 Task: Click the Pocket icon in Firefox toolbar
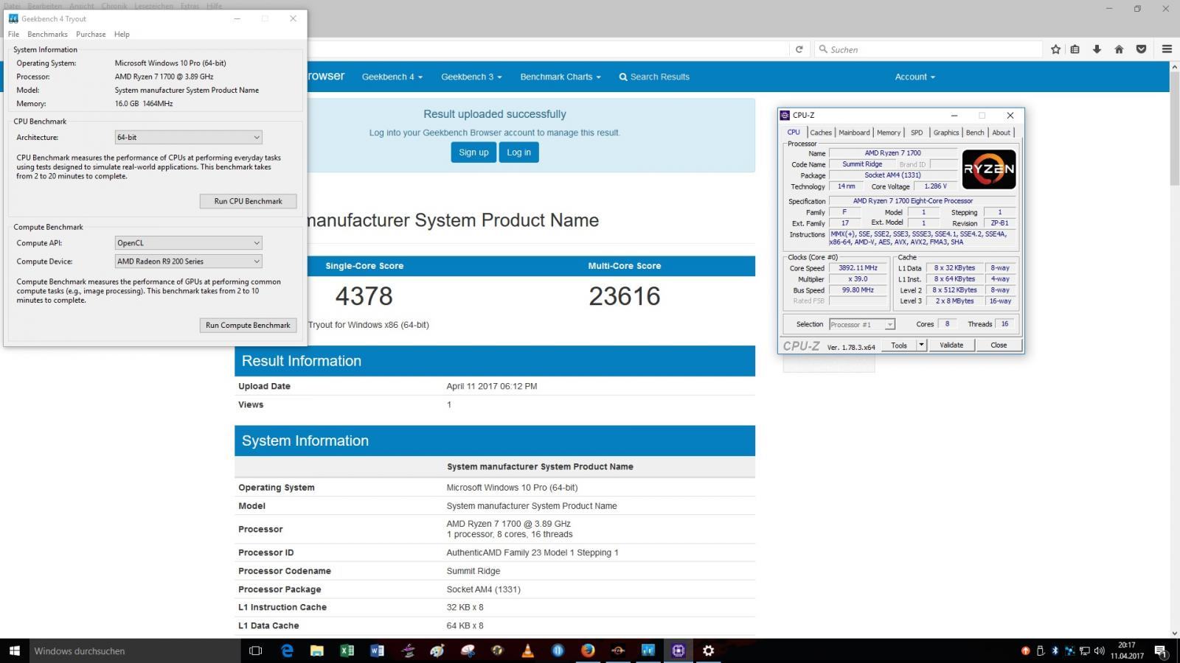pos(1141,49)
